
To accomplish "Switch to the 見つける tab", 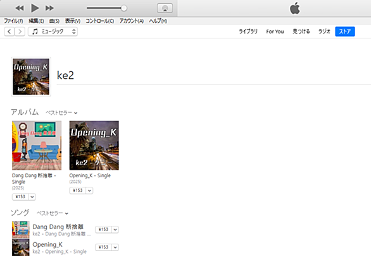I will coord(301,32).
